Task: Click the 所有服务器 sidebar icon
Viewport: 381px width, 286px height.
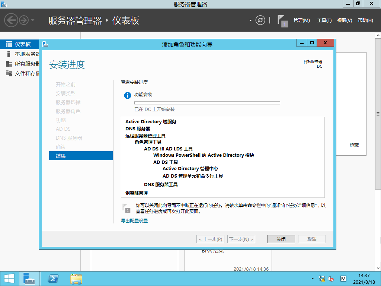Action: [9, 64]
